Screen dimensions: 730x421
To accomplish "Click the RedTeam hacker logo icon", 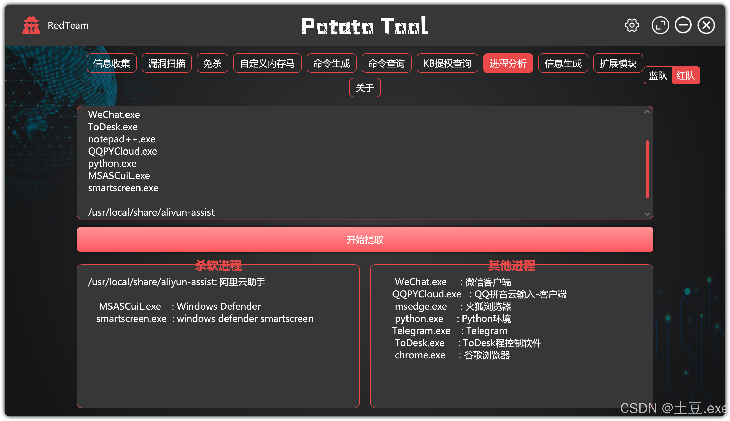I will click(x=31, y=25).
